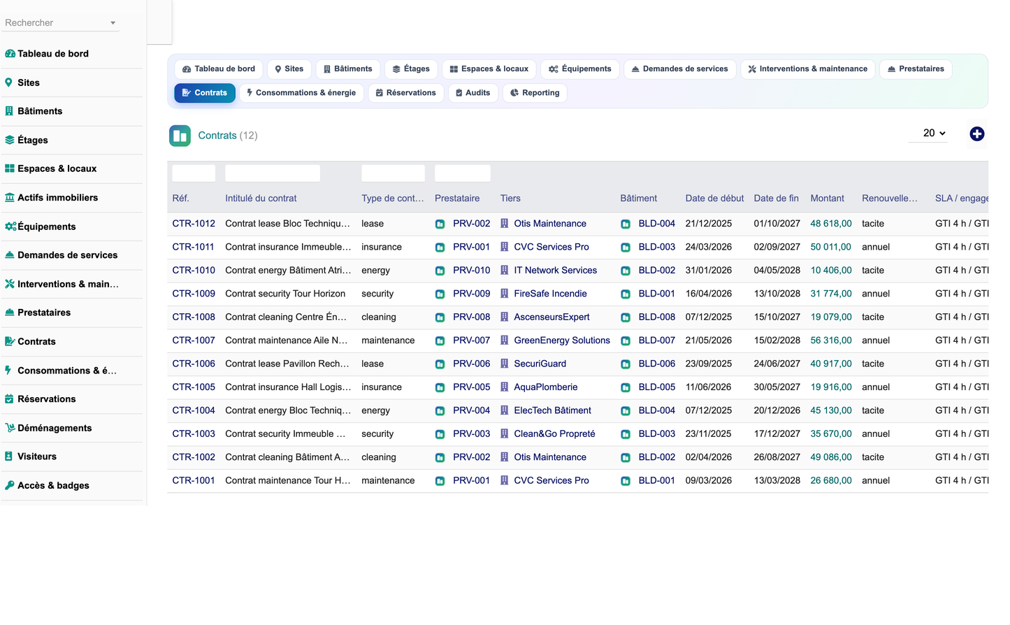Click the Déménagements dolly icon in sidebar
The width and height of the screenshot is (1010, 625).
click(x=10, y=428)
